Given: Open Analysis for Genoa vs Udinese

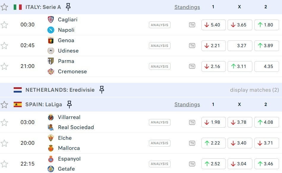Looking at the screenshot, I should [160, 46].
